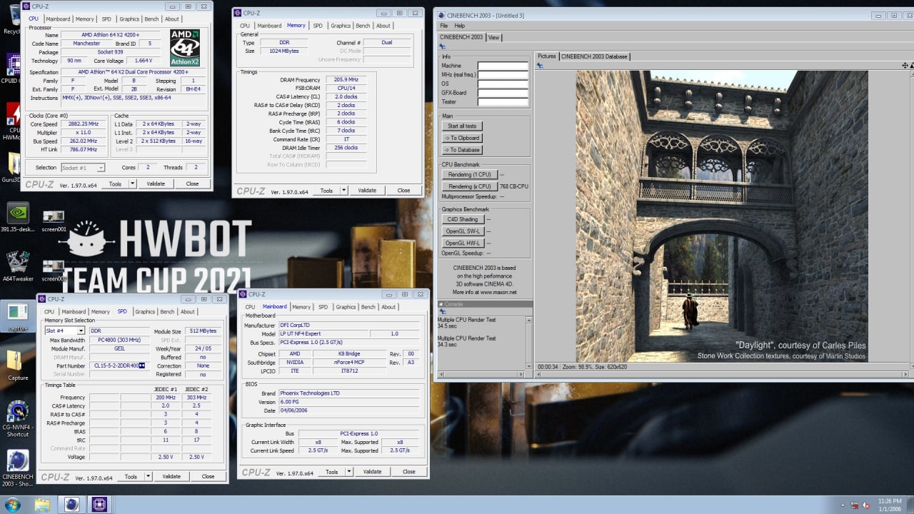Click the OS input field

pyautogui.click(x=503, y=84)
